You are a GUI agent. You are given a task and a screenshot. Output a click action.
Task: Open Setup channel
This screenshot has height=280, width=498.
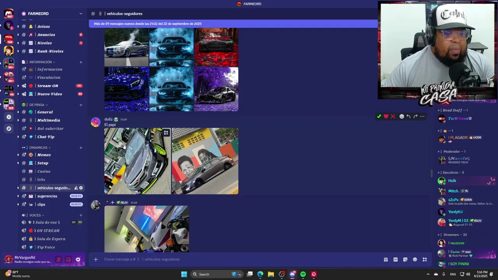pos(52,163)
